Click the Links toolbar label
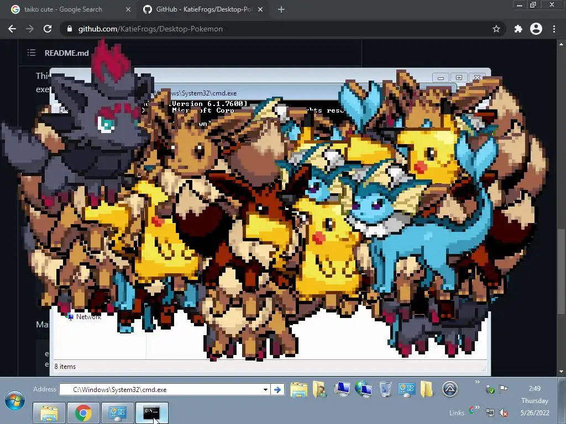 (457, 413)
